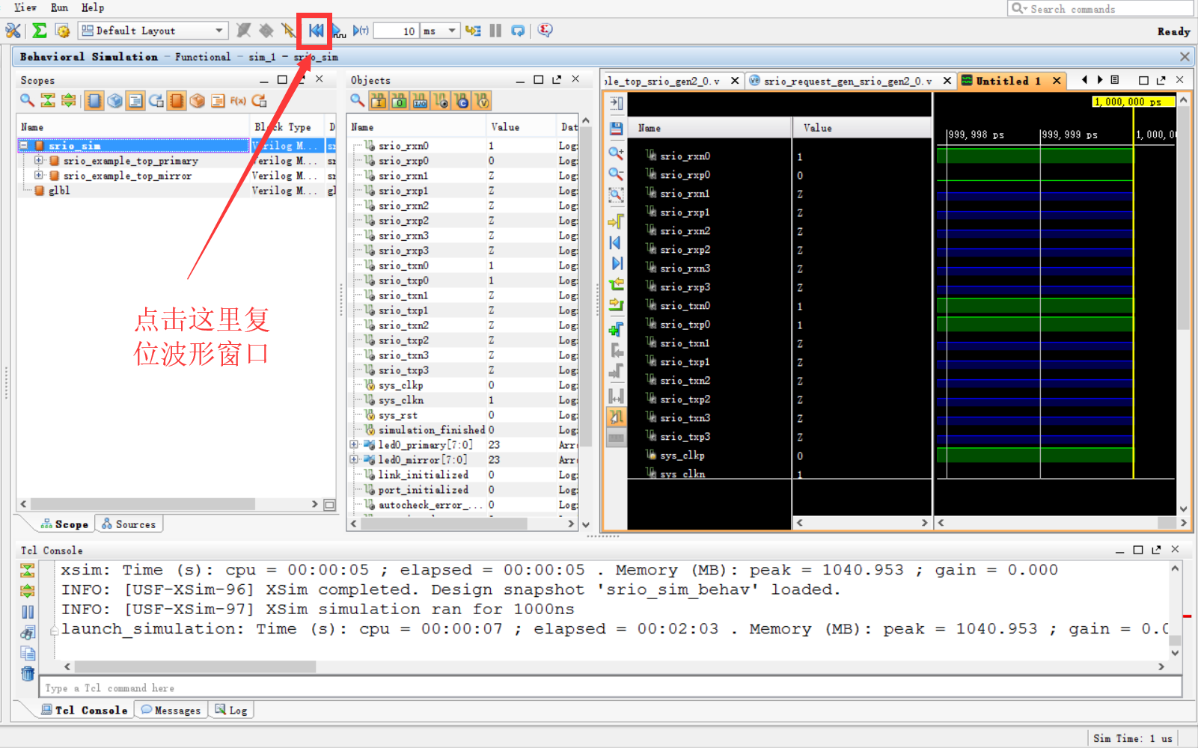Click the Run All simulation icon

coord(338,31)
